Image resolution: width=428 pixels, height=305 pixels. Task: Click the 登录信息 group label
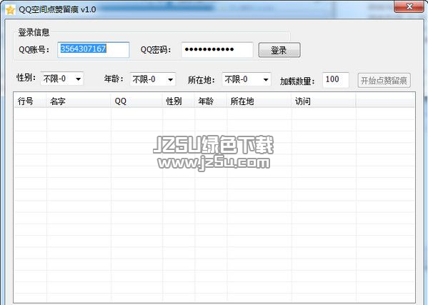[34, 32]
